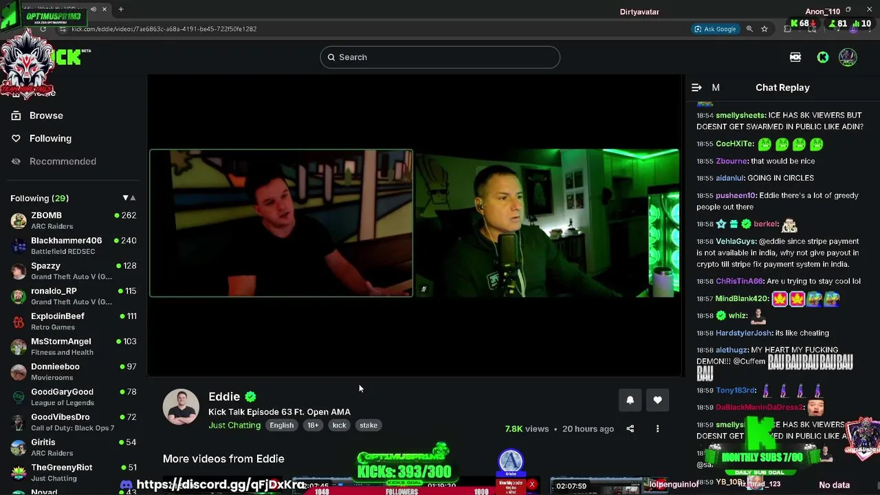880x495 pixels.
Task: Mute the browser tab audio icon
Action: [x=92, y=10]
